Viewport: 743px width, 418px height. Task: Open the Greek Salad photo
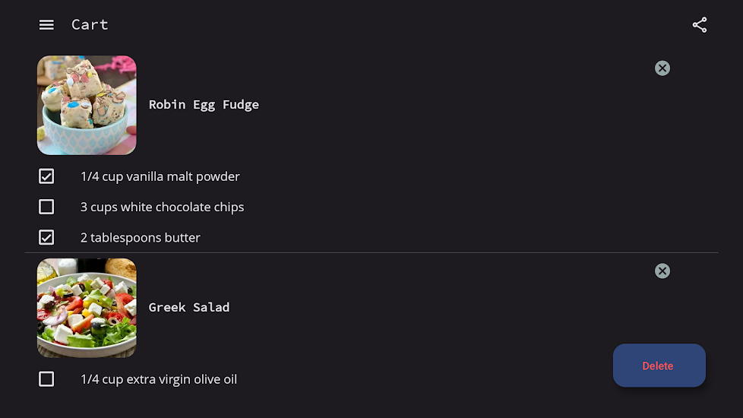coord(87,308)
